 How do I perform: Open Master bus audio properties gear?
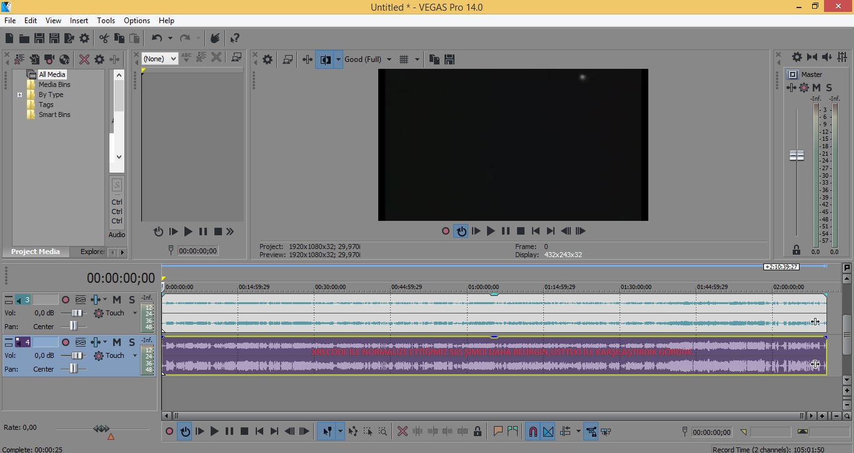796,57
